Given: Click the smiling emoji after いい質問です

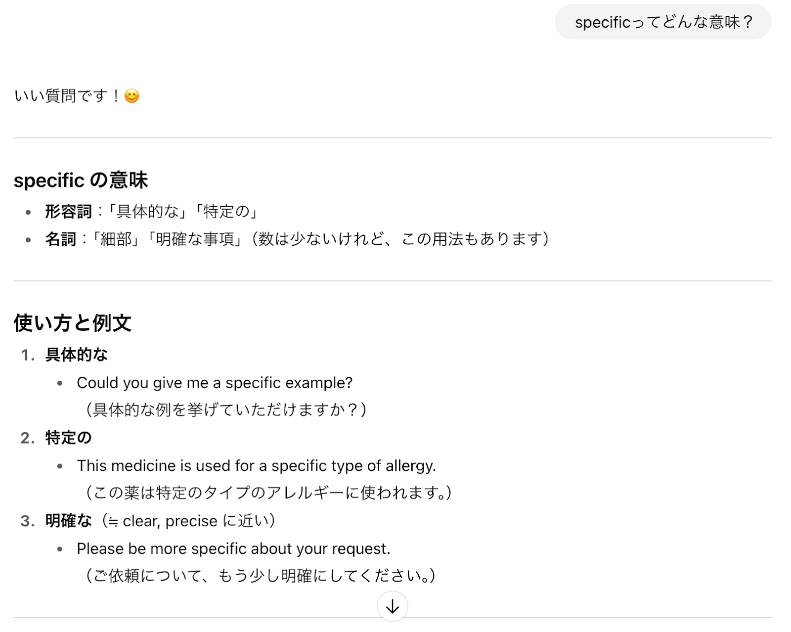Looking at the screenshot, I should (132, 95).
